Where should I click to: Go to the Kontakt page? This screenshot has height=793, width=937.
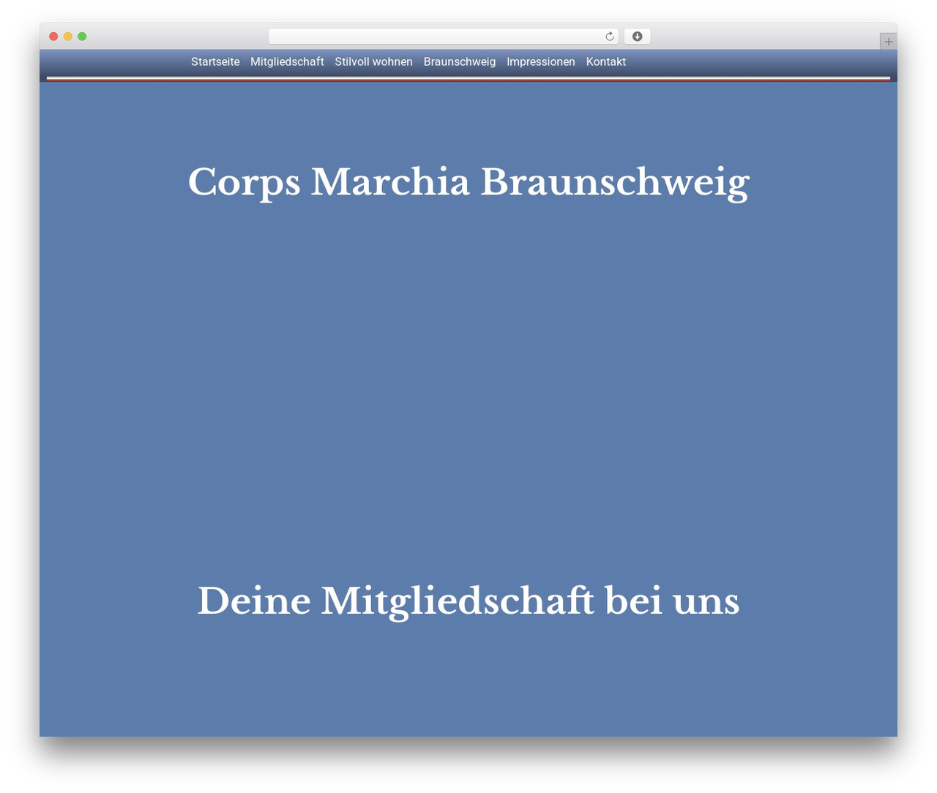(606, 62)
